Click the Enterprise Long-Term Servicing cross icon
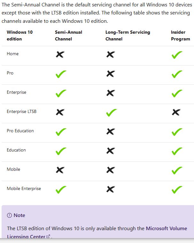The image size is (194, 243). 110,93
